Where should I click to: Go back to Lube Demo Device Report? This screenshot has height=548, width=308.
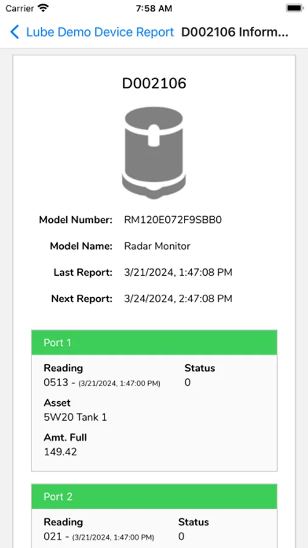[100, 32]
